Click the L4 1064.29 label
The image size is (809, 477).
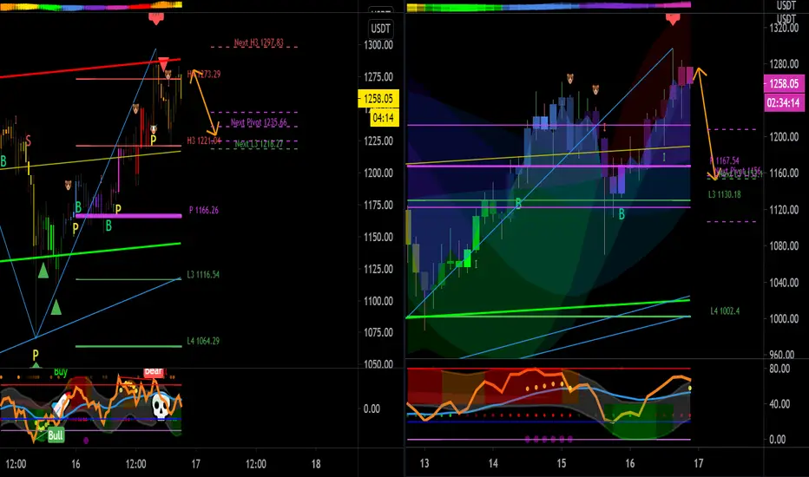coord(203,341)
